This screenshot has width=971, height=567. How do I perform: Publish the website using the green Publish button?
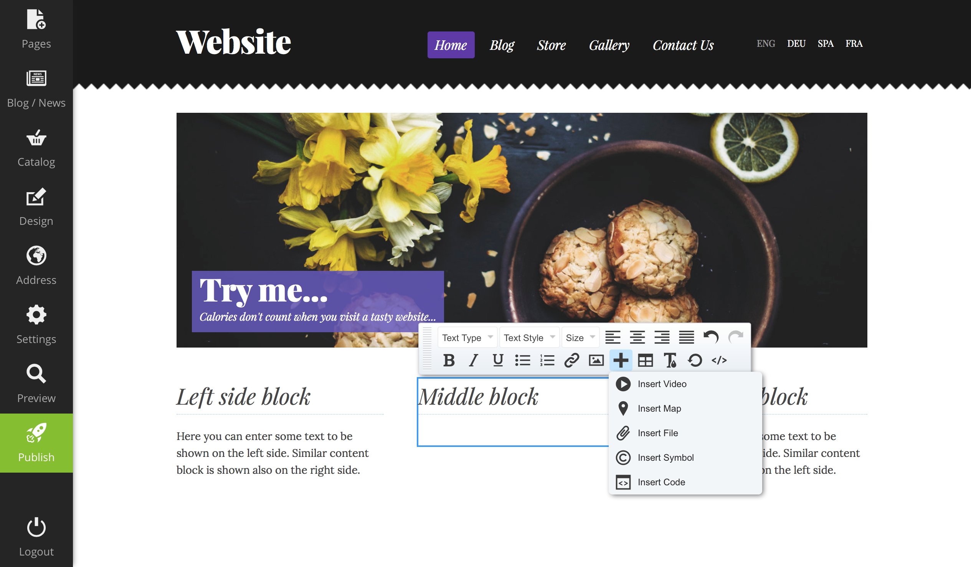coord(36,443)
